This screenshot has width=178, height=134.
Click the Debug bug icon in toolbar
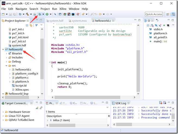(40, 14)
